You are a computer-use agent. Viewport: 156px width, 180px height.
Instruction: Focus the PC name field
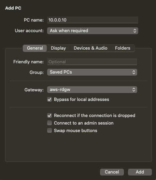point(93,20)
